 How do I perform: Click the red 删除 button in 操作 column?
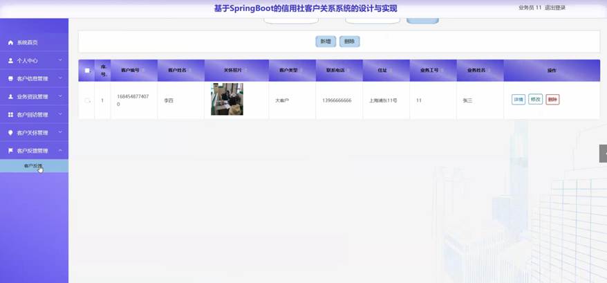click(x=552, y=100)
